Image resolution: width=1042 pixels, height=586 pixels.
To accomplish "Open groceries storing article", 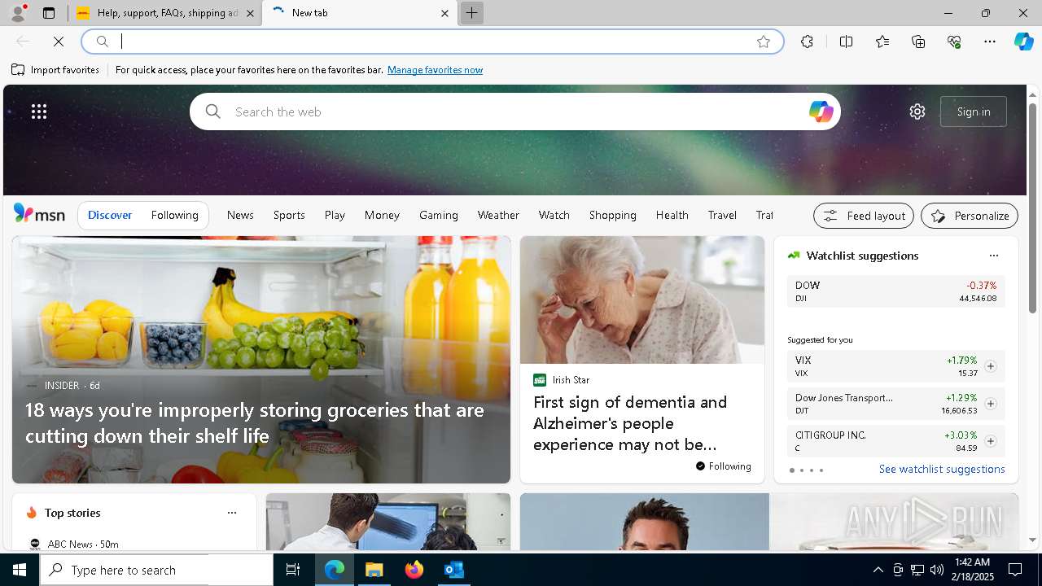I will [261, 360].
